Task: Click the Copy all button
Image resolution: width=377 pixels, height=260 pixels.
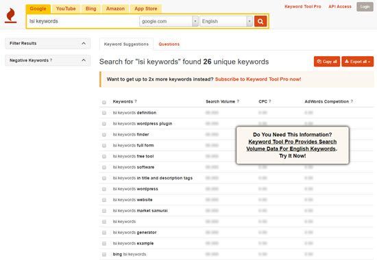Action: point(327,62)
